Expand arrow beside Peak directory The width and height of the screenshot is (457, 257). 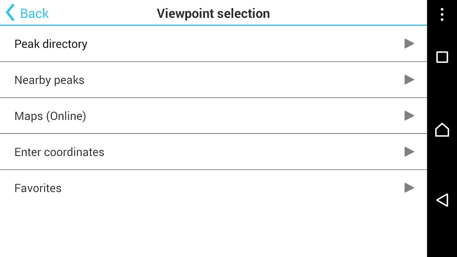pos(409,43)
